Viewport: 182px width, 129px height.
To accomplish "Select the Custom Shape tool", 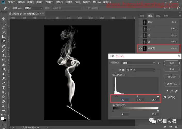I will (x=3, y=97).
